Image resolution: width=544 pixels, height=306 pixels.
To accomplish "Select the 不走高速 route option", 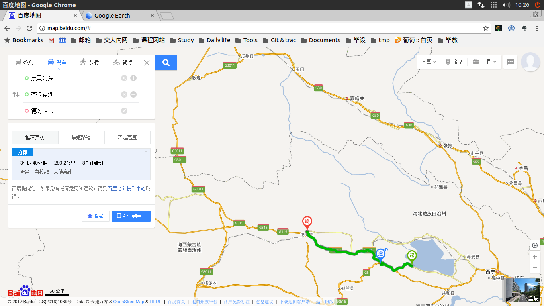I will [x=127, y=137].
